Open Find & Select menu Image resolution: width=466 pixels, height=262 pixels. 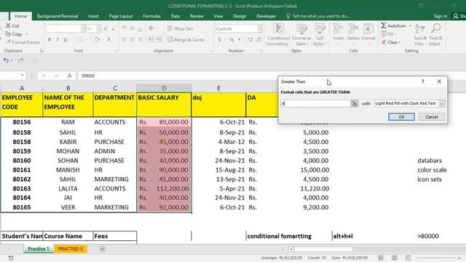pyautogui.click(x=435, y=35)
